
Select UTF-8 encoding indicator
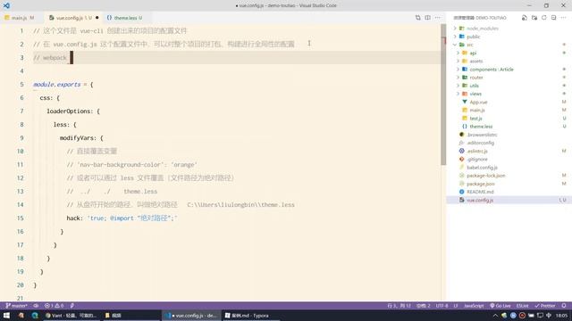[x=442, y=306]
